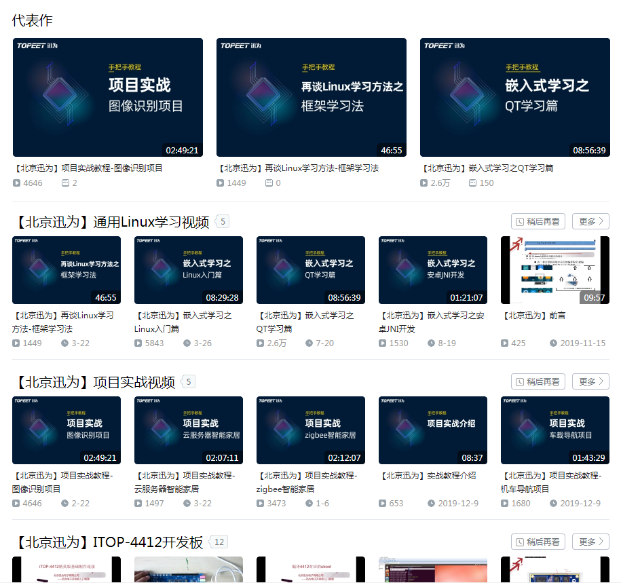Open the 【北京迅为】实战教程介绍 video title
621x583 pixels.
click(x=428, y=475)
